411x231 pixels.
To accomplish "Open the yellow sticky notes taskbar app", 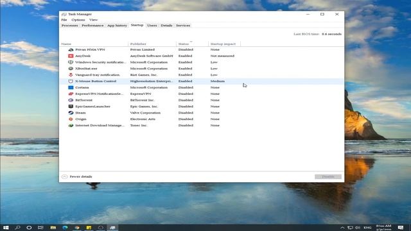I will [89, 228].
